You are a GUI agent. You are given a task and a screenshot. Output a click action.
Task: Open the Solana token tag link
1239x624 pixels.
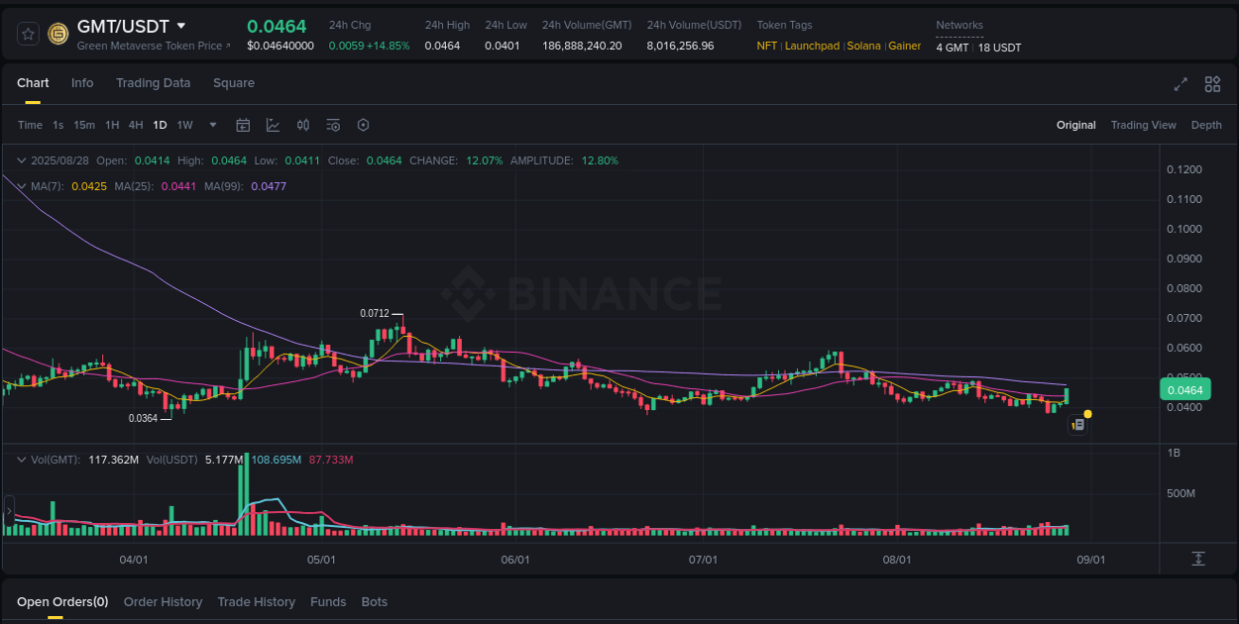863,46
